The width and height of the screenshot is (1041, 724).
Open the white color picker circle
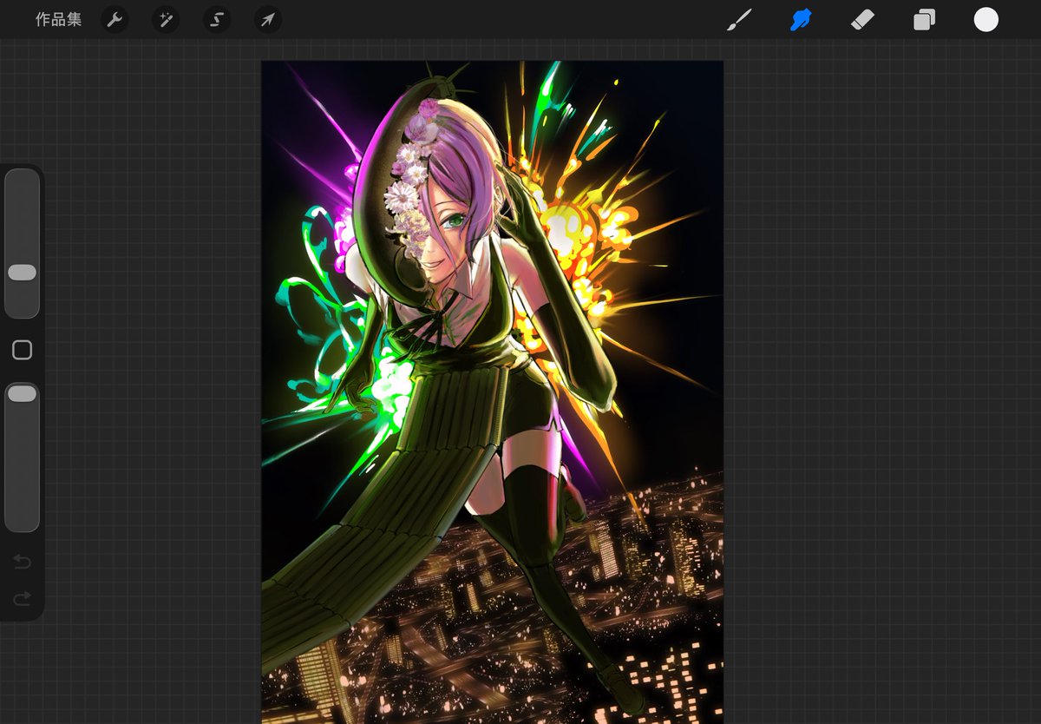[985, 20]
